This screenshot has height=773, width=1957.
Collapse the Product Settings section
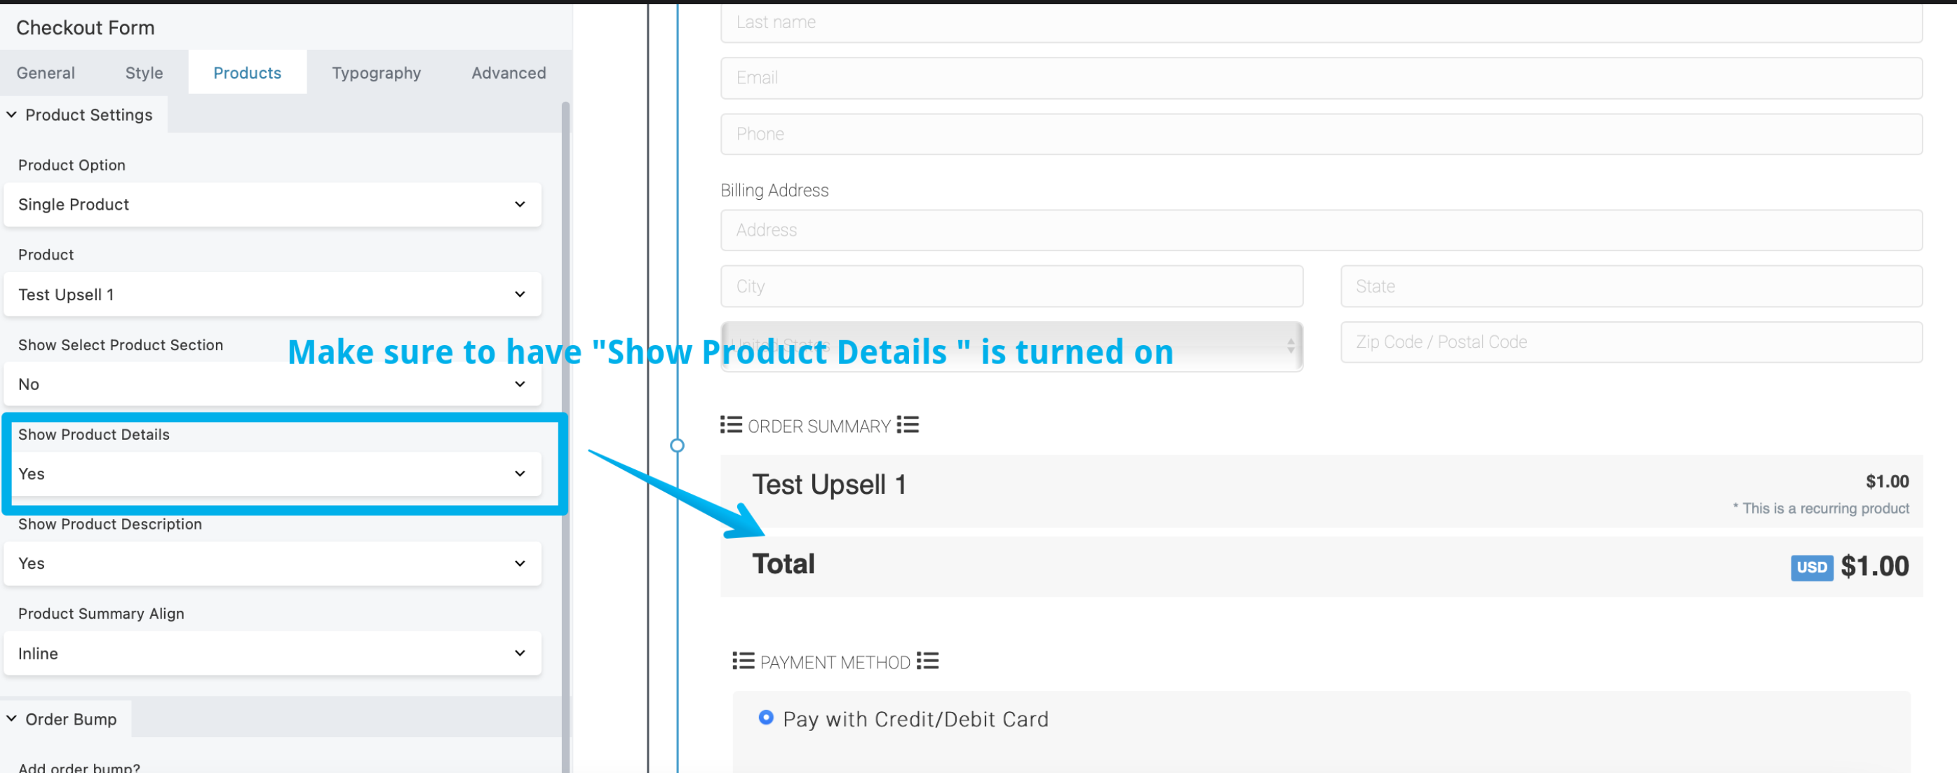[x=12, y=115]
